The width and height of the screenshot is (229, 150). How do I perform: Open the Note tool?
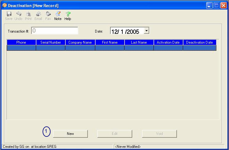click(58, 16)
